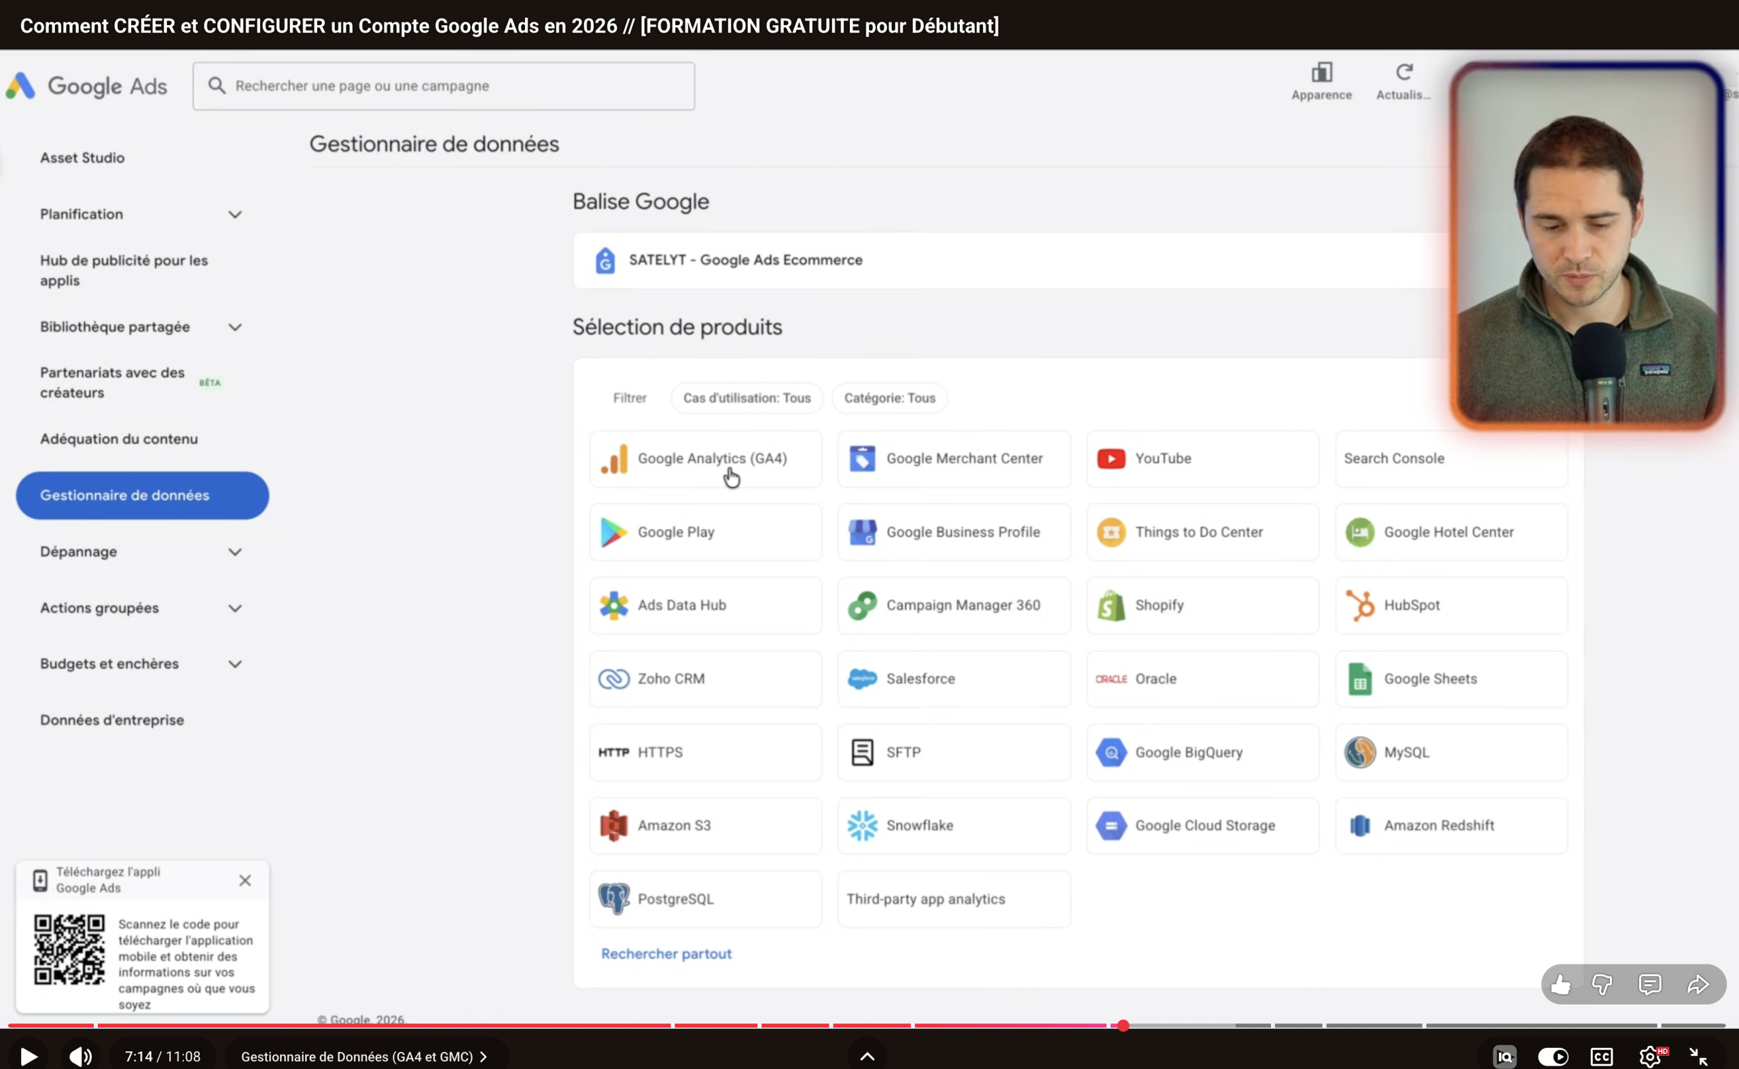Select the YouTube product card
Image resolution: width=1739 pixels, height=1069 pixels.
click(1202, 459)
